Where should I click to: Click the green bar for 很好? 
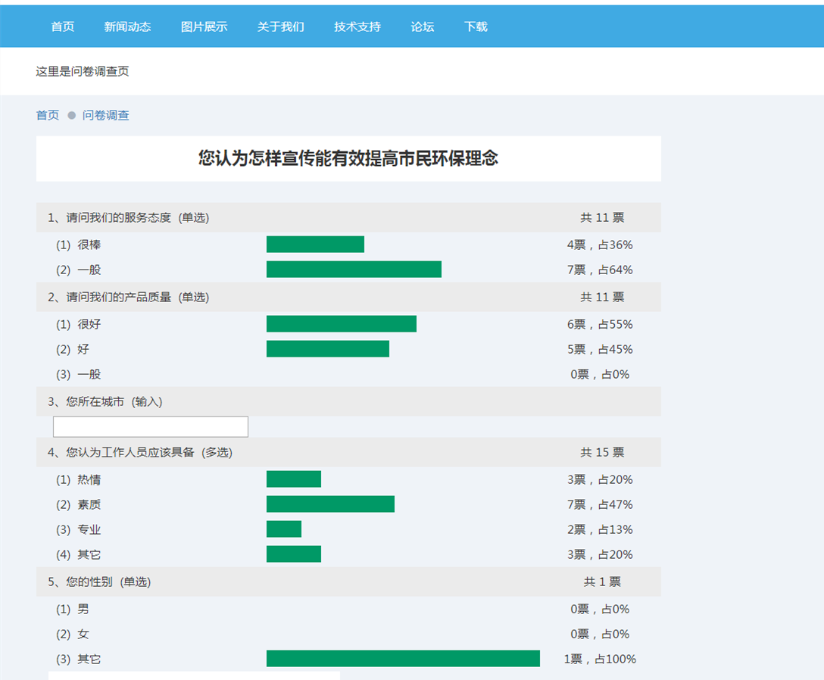342,323
